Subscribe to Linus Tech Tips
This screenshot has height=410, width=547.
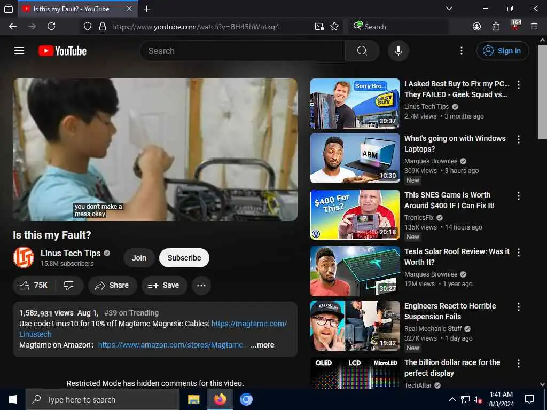184,258
